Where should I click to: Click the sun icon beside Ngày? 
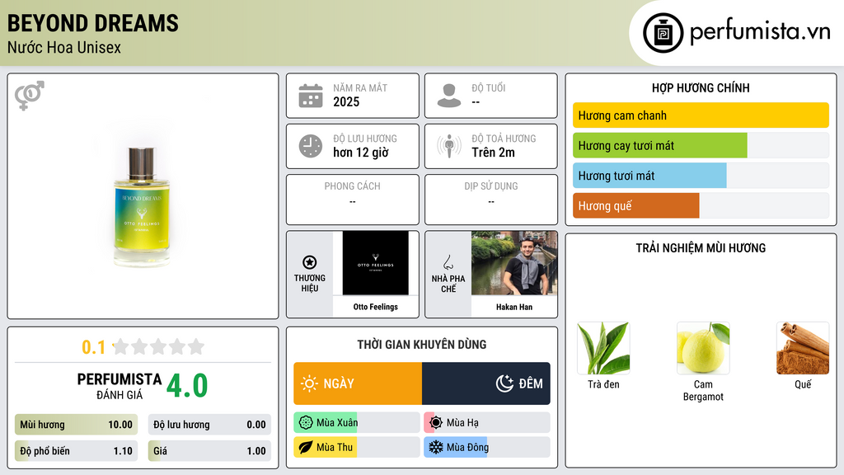point(309,383)
